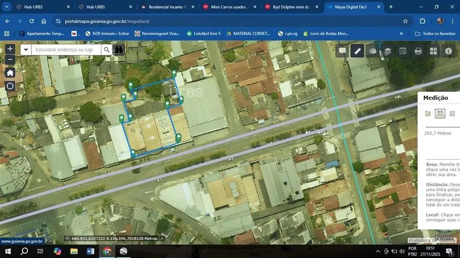Open the Chrome tab search dropdown

6,7
